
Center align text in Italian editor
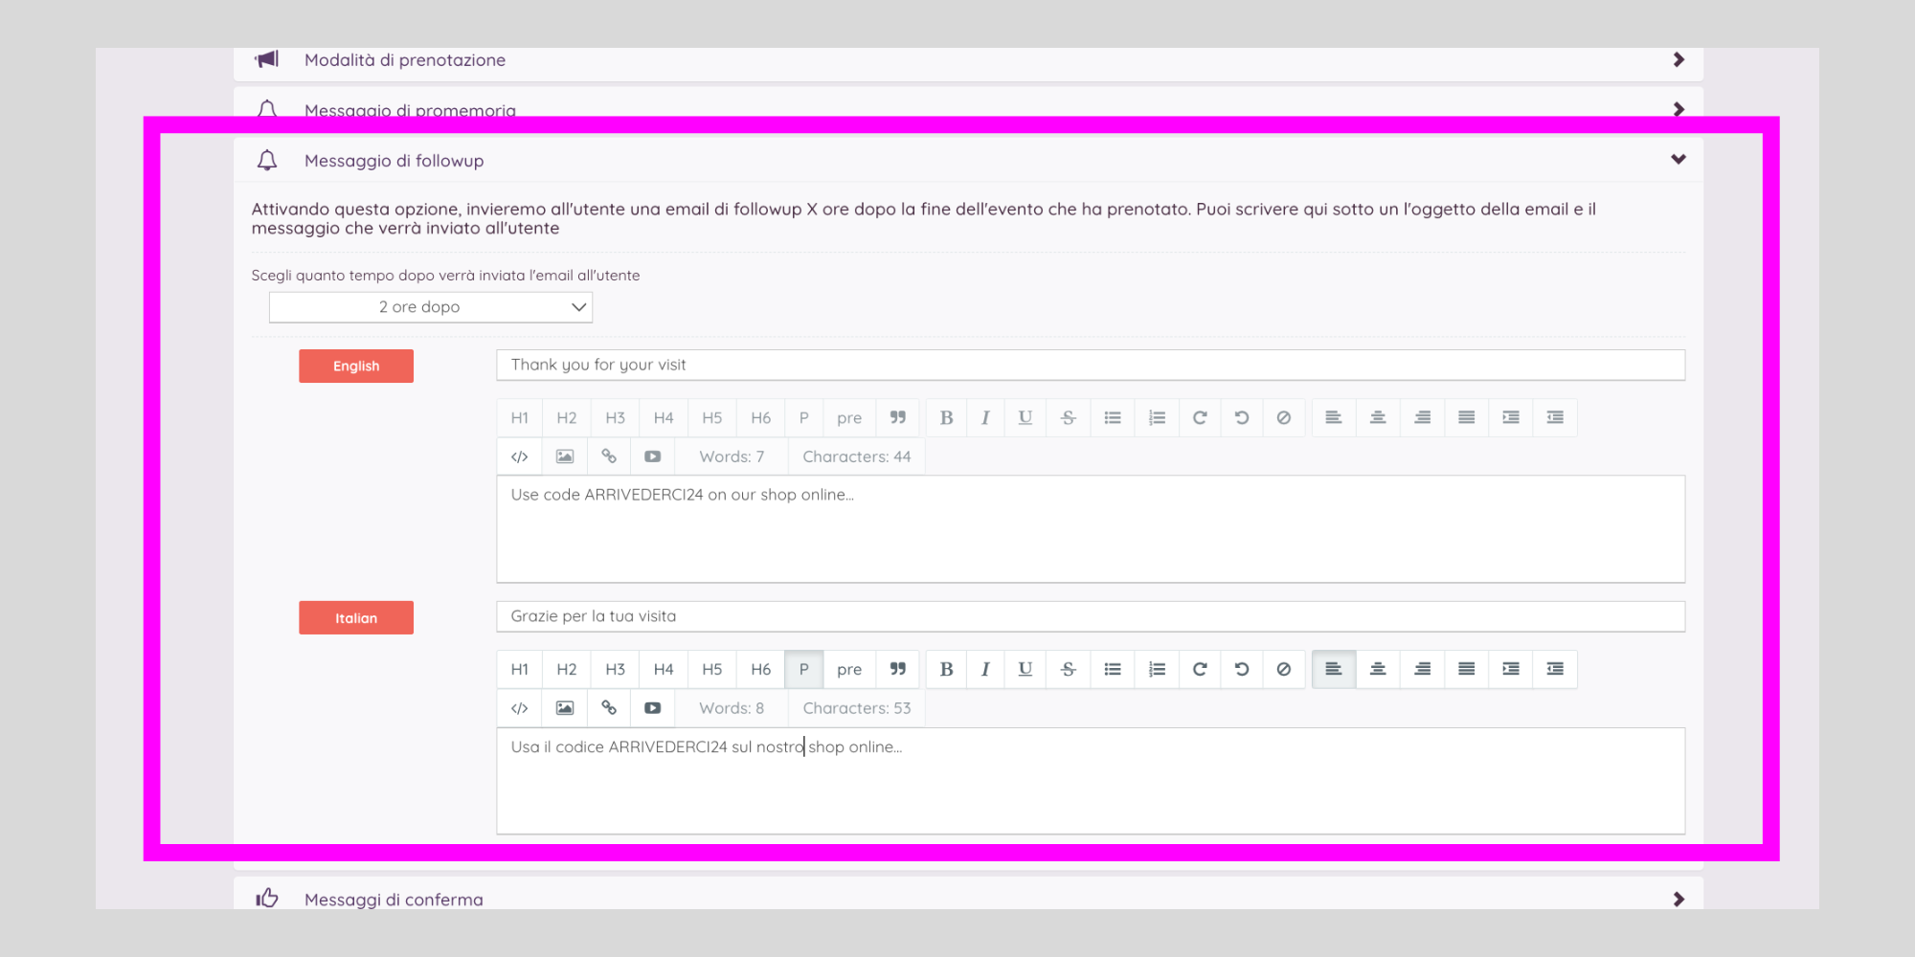click(1378, 669)
